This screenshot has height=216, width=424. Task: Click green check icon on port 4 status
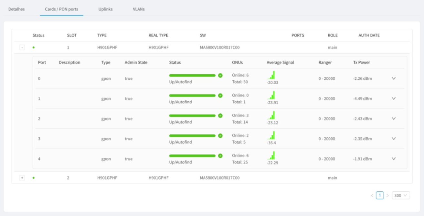click(x=220, y=156)
